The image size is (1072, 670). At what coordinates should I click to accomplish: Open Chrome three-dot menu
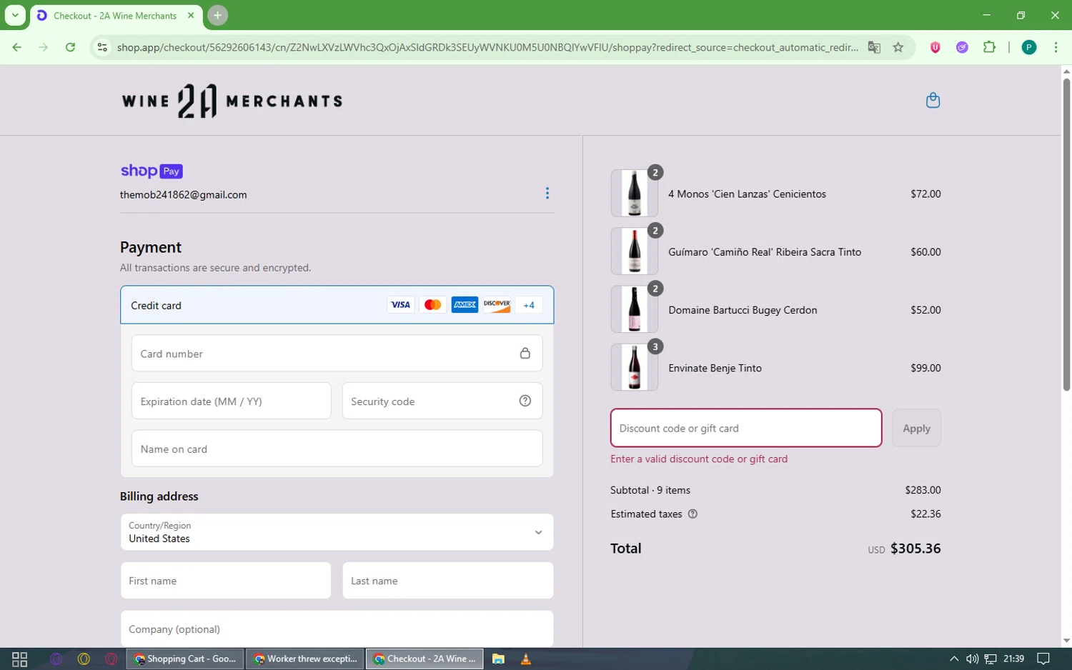(1056, 47)
